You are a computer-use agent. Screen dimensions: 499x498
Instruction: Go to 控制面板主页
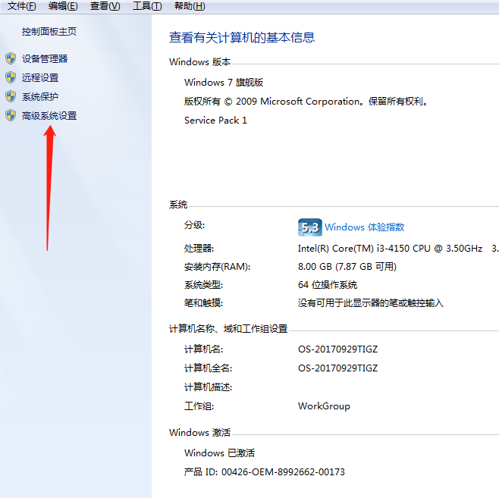click(x=49, y=32)
